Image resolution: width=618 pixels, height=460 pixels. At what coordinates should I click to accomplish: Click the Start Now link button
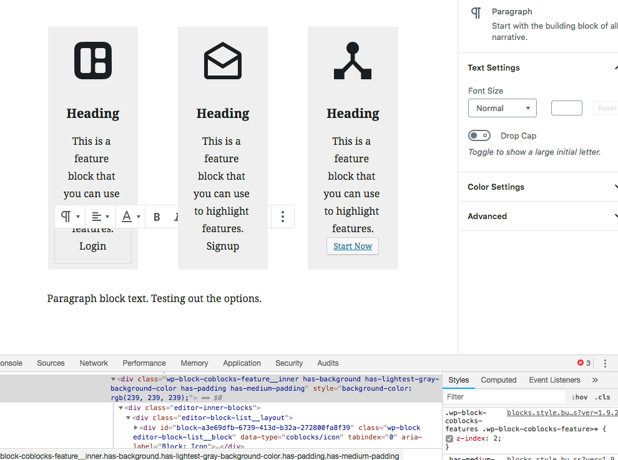[353, 246]
